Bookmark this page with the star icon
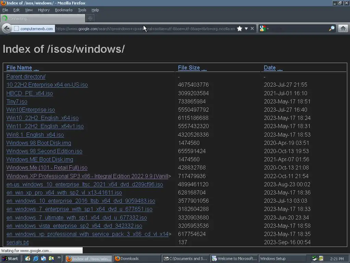350x263 pixels. (x=240, y=29)
